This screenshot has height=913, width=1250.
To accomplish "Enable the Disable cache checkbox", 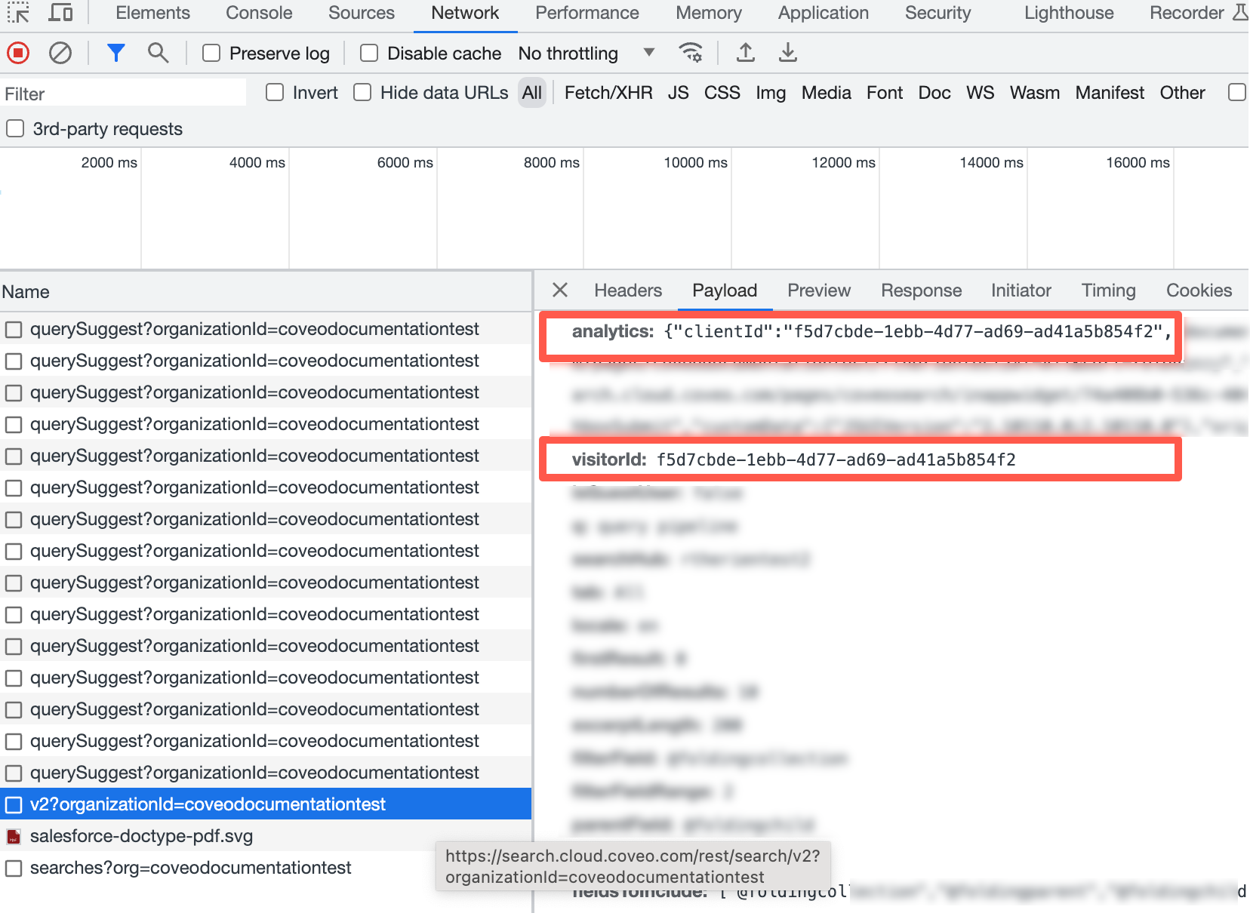I will point(368,53).
